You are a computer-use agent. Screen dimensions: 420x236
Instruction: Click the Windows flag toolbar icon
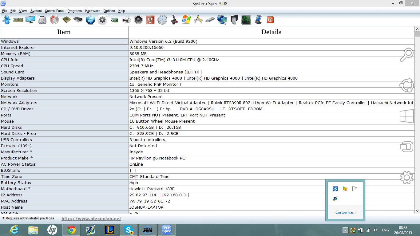click(186, 20)
